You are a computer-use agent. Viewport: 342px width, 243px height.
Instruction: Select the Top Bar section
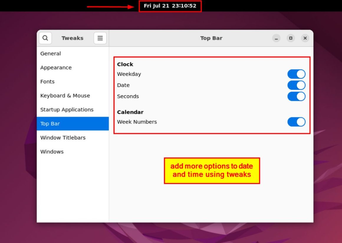click(x=50, y=124)
